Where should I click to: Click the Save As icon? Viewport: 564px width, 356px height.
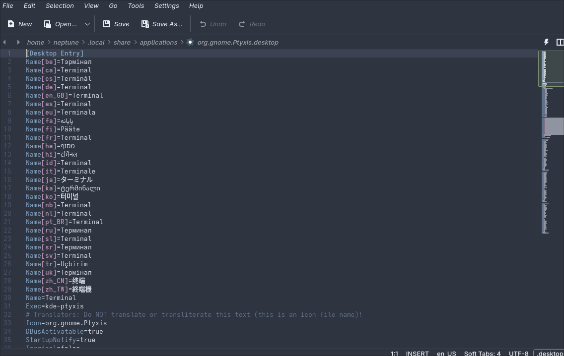click(145, 24)
